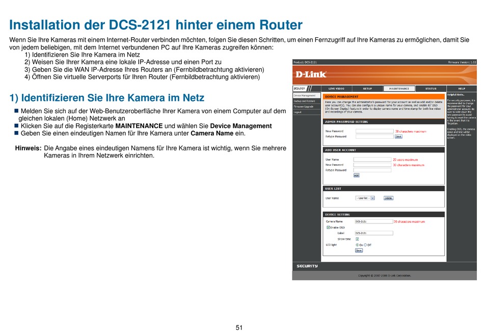Click Save under Device Setting

[359, 250]
